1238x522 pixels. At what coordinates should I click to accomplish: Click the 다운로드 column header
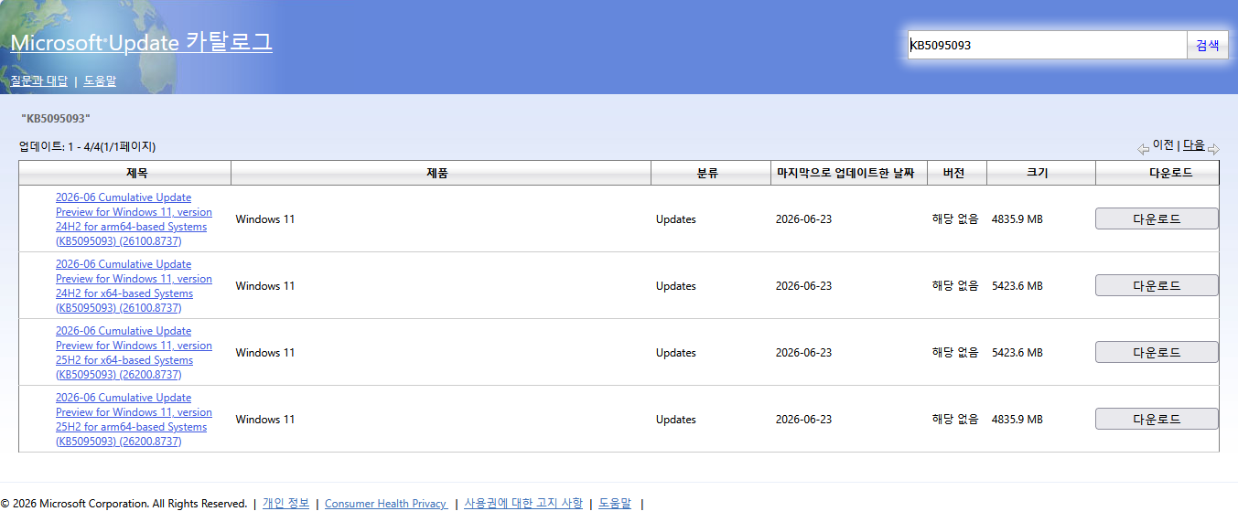click(x=1157, y=173)
